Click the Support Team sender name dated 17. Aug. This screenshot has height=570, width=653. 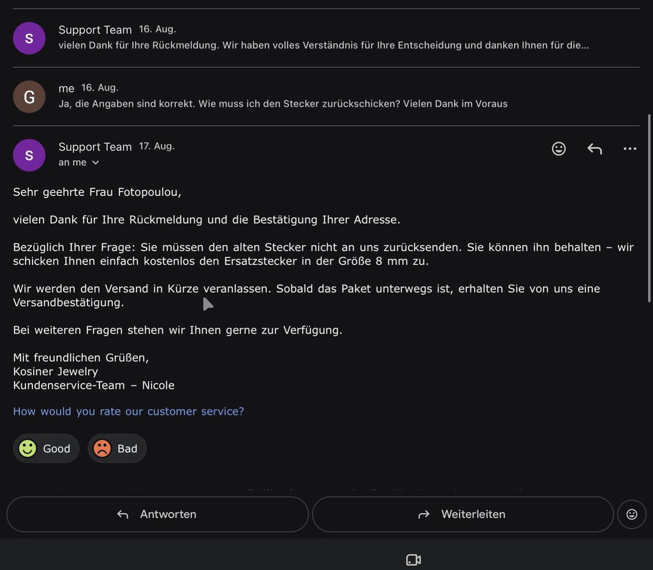95,147
